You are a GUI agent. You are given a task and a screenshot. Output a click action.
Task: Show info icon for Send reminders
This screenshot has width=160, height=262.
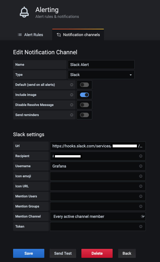coord(72,115)
